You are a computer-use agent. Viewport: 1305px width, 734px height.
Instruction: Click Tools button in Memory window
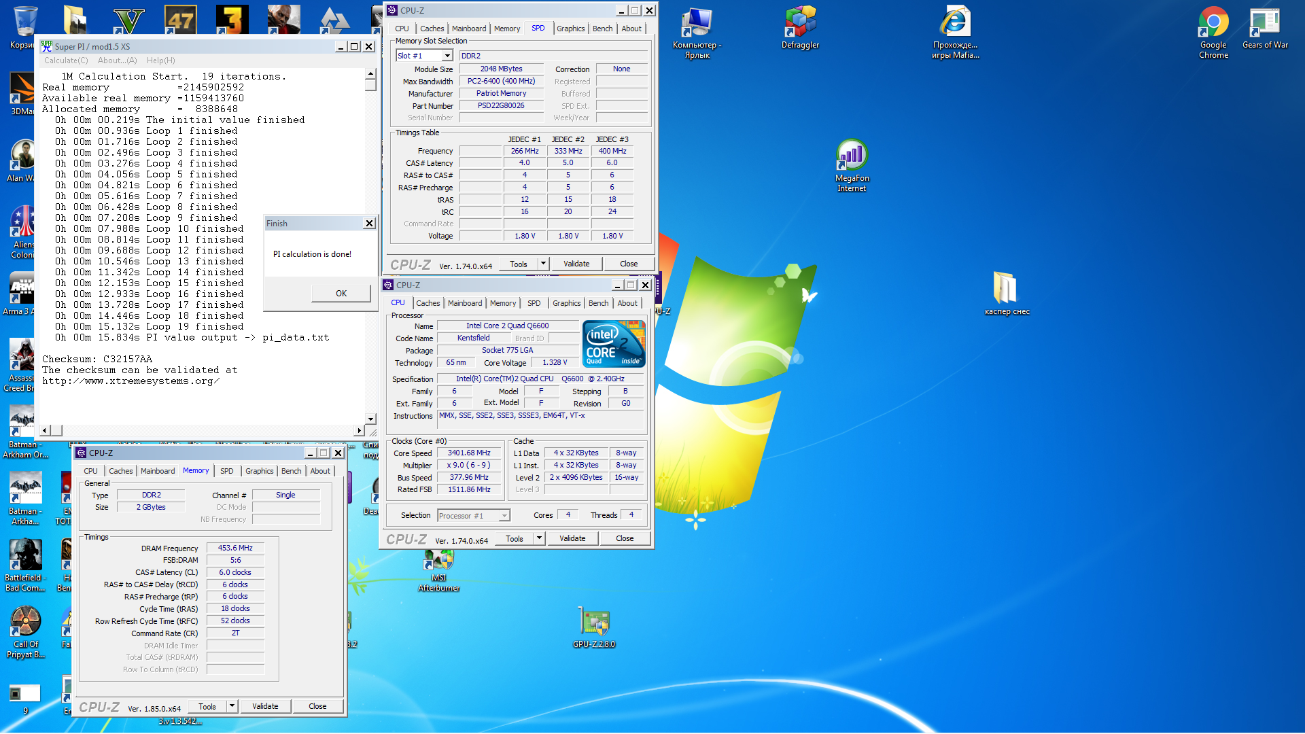click(x=207, y=706)
